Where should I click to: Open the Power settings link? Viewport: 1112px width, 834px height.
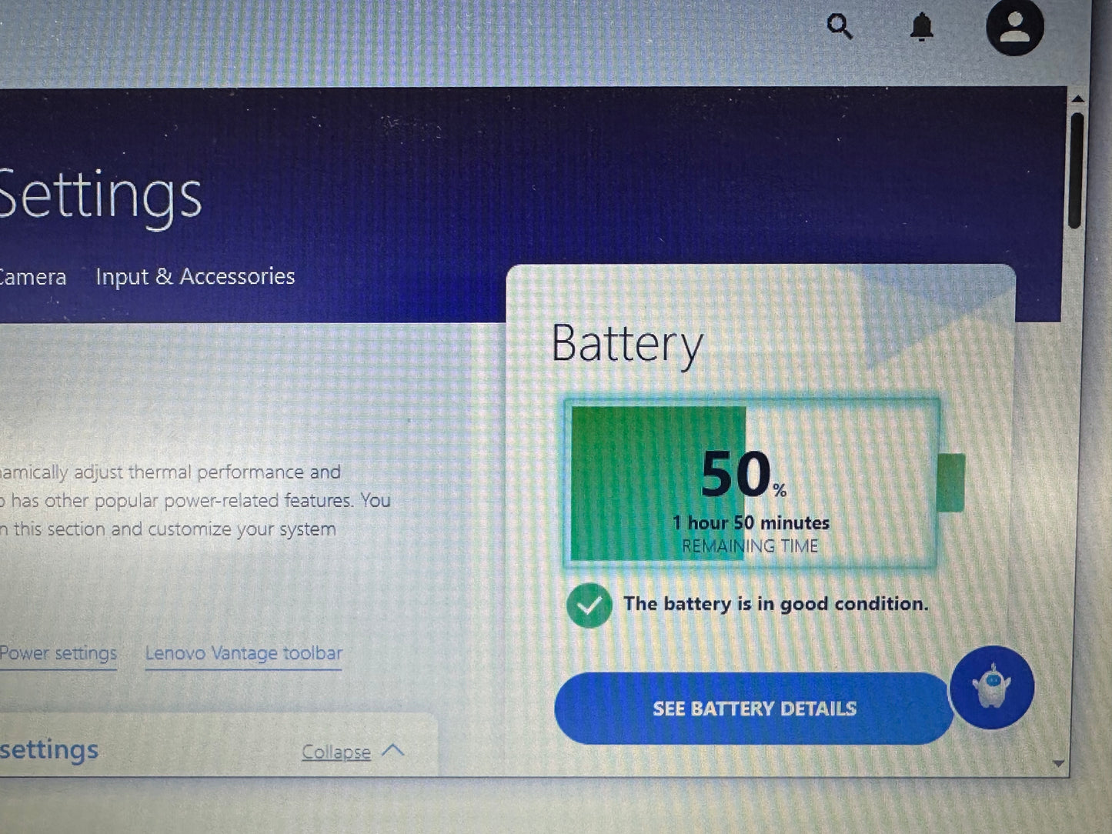coord(58,653)
